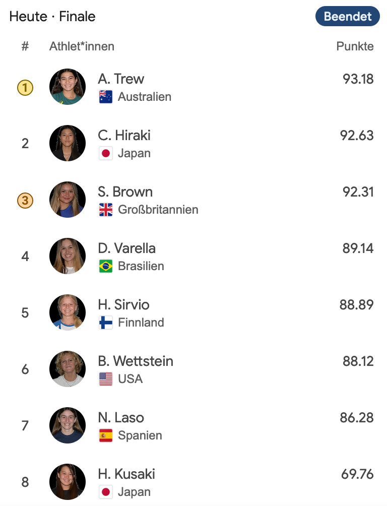Open athlete A. Trew's name link
The height and width of the screenshot is (506, 387).
tap(121, 79)
